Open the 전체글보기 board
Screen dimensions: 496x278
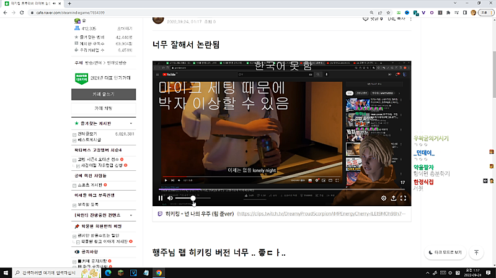[87, 134]
